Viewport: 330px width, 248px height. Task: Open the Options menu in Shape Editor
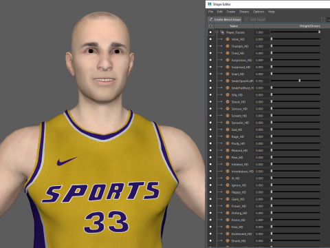click(x=258, y=12)
